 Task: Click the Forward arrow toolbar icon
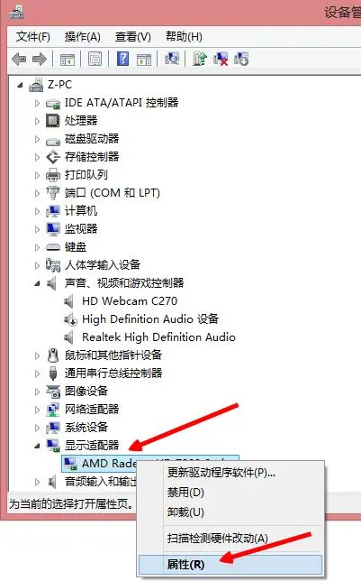(x=40, y=59)
